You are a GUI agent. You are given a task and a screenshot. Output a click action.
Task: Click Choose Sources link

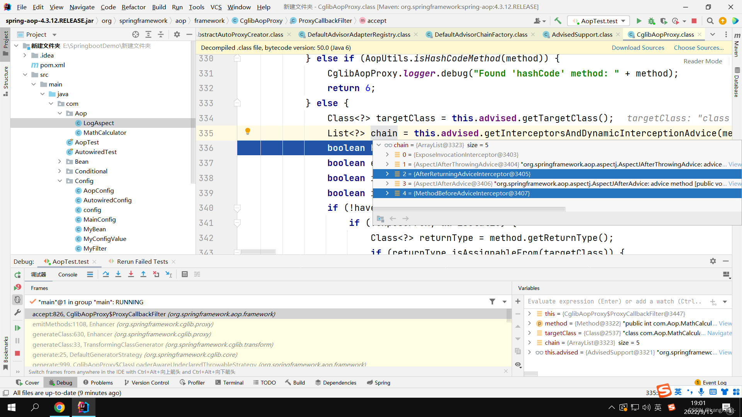[x=698, y=47]
